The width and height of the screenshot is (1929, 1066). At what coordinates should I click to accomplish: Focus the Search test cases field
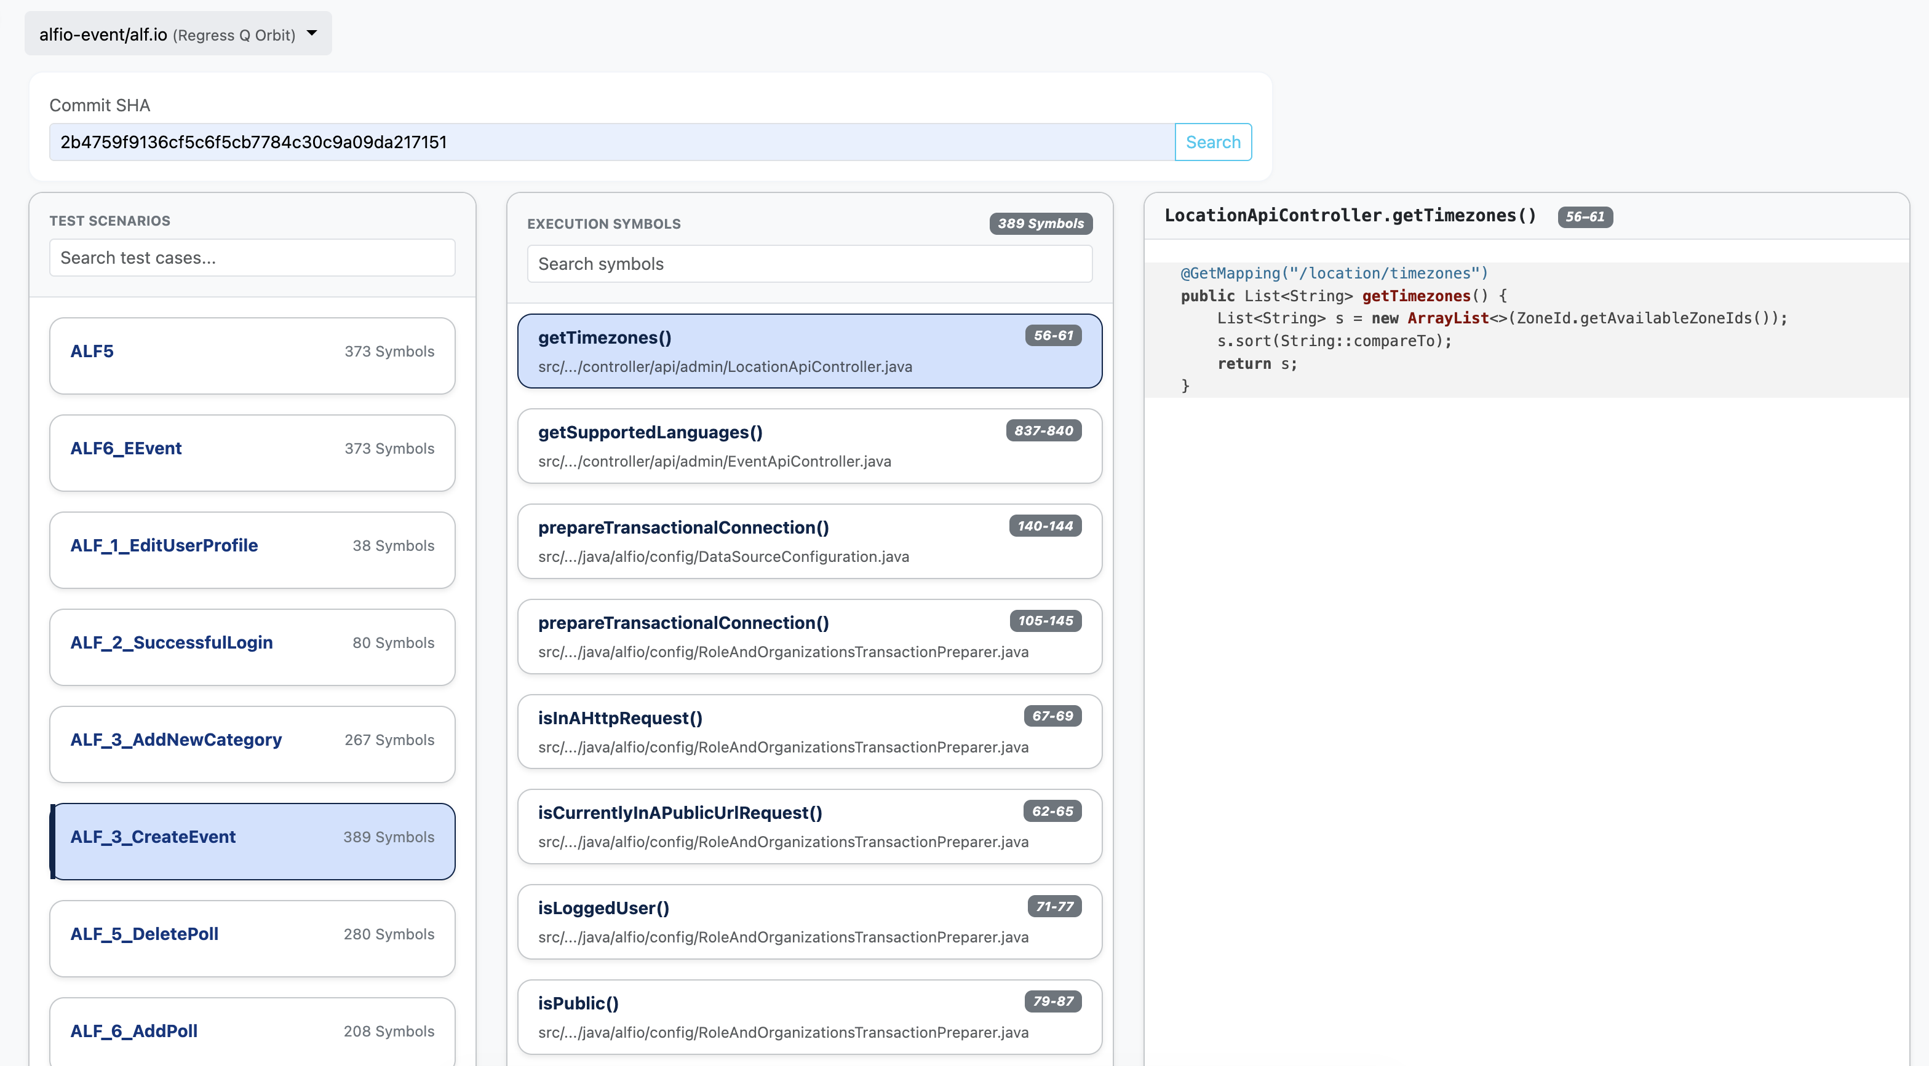252,258
